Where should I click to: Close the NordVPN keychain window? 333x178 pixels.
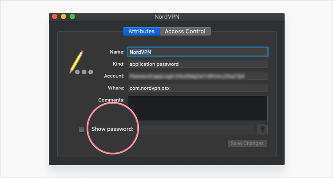pos(55,16)
